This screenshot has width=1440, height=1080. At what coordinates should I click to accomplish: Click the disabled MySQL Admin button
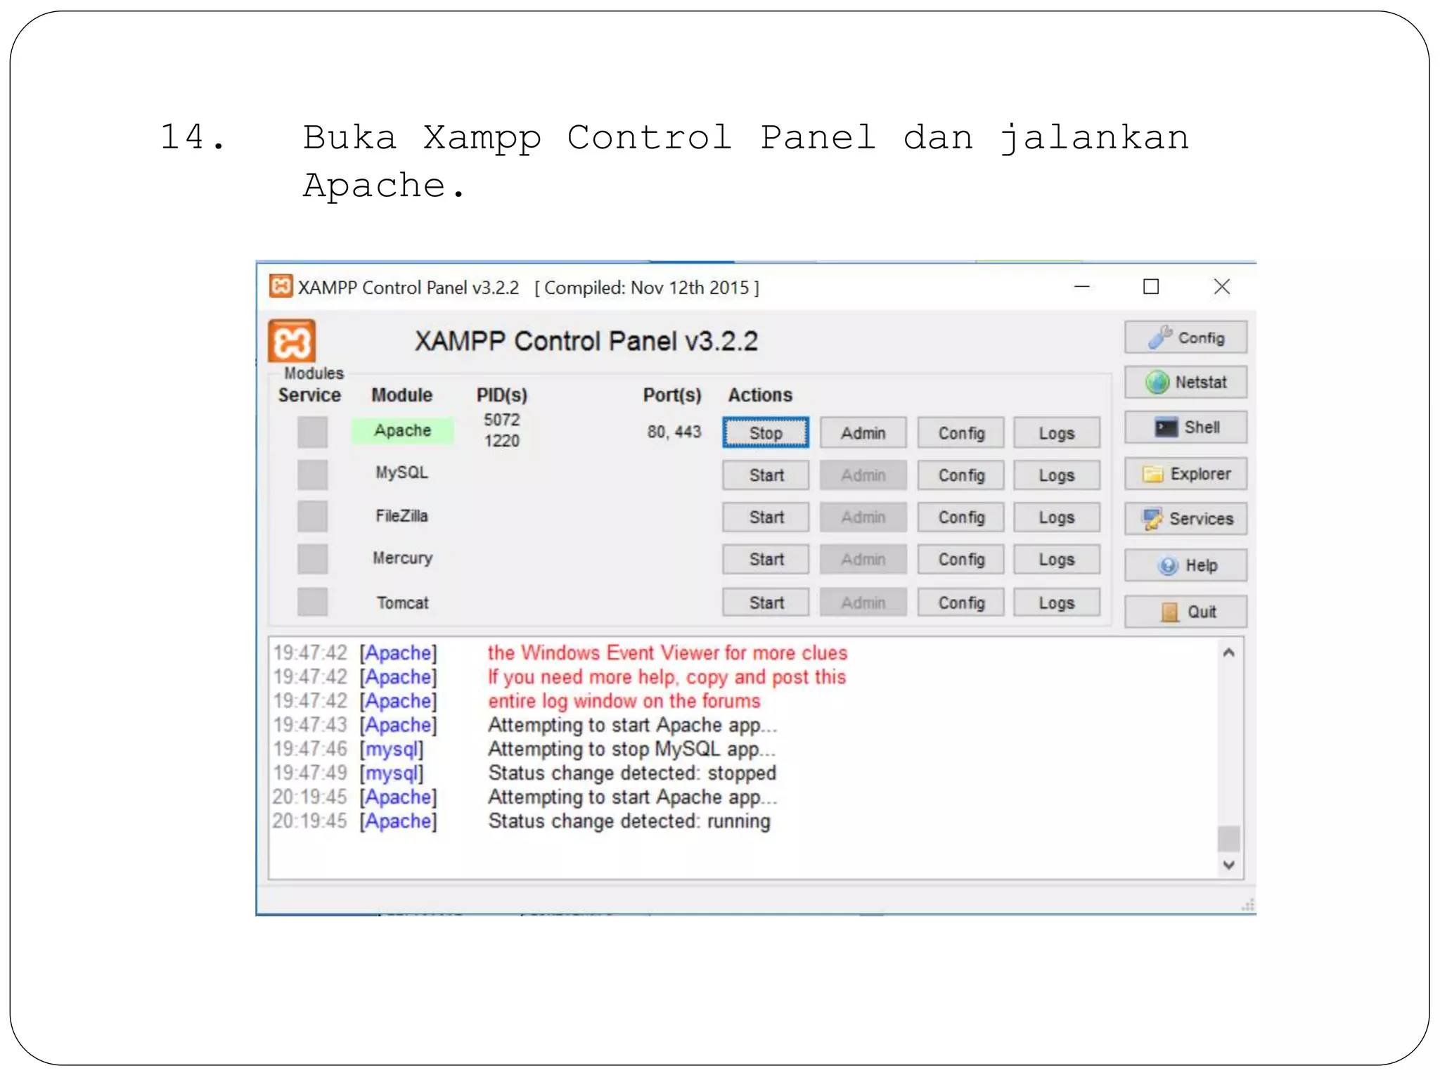coord(863,475)
